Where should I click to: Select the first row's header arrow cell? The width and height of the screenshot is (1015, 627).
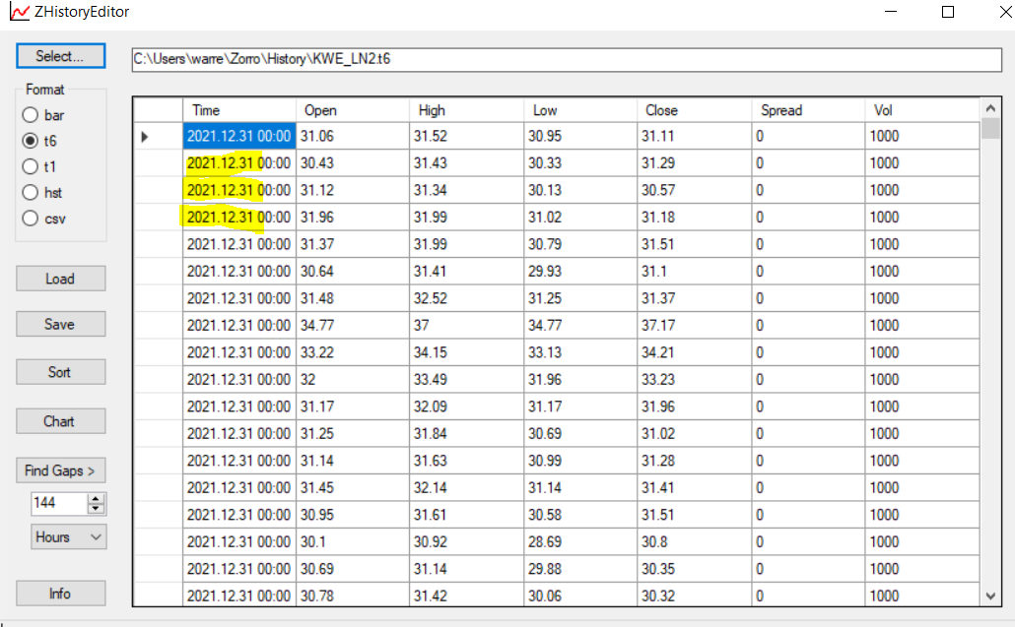pos(158,137)
